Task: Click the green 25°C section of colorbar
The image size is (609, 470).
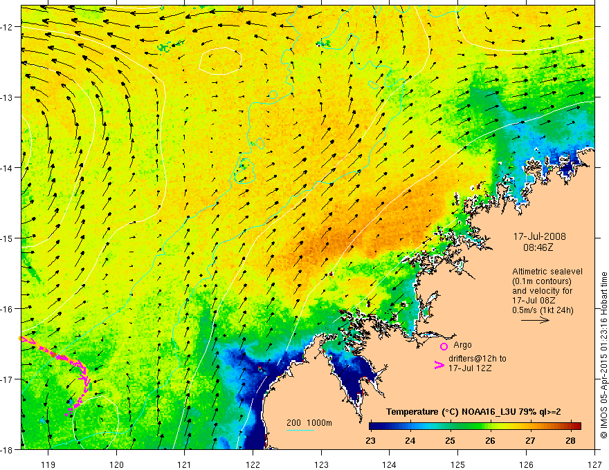Action: click(451, 426)
